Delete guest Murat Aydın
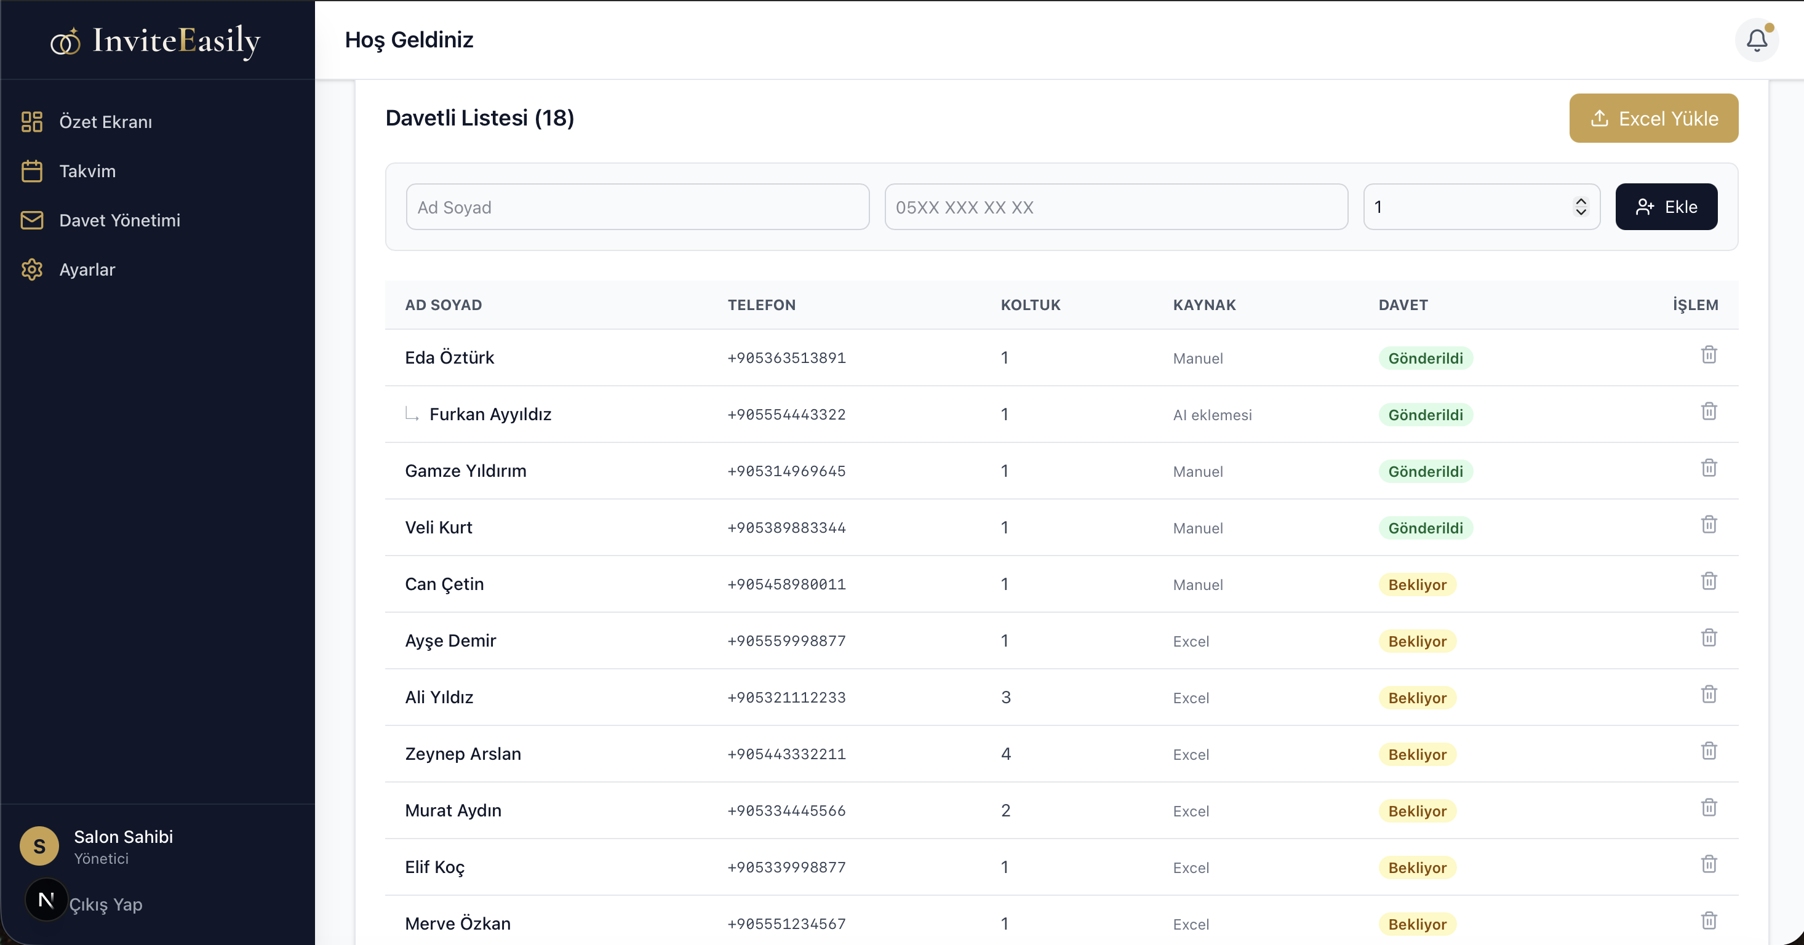 pos(1709,808)
